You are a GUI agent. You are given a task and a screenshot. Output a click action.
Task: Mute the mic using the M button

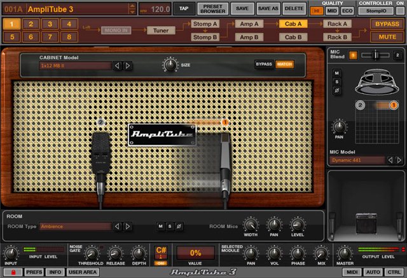coord(336,74)
